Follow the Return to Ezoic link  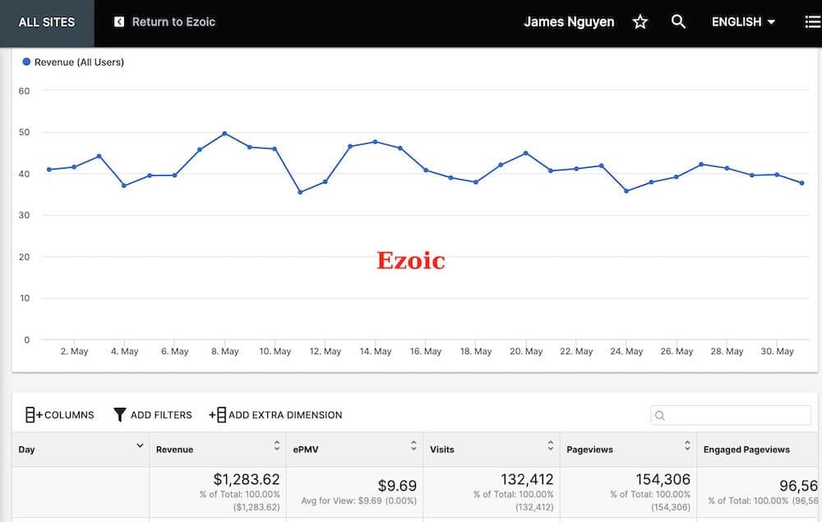[173, 22]
